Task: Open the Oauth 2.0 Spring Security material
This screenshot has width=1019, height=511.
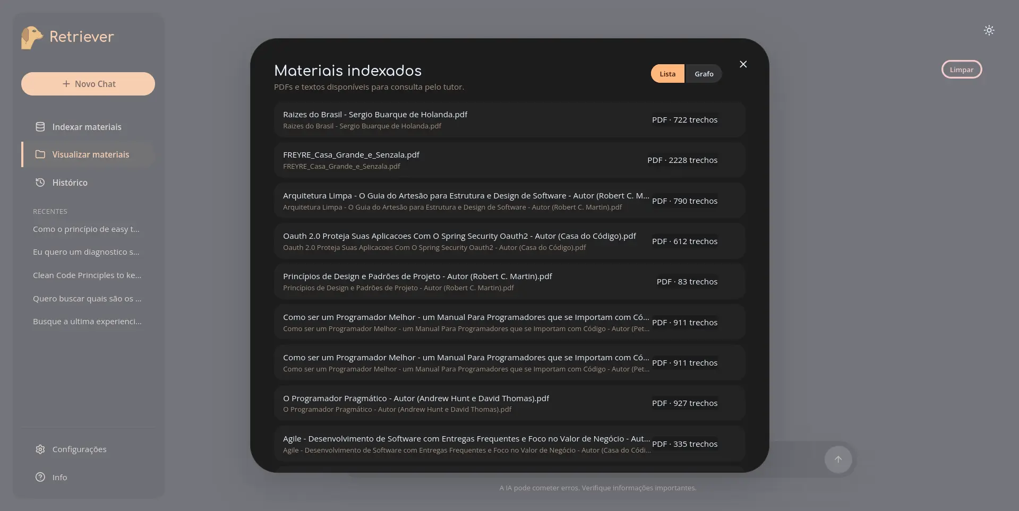Action: point(509,241)
